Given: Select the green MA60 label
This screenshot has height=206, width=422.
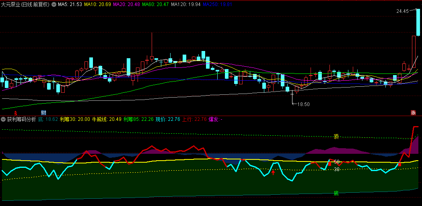Looking at the screenshot, I should tap(156, 4).
